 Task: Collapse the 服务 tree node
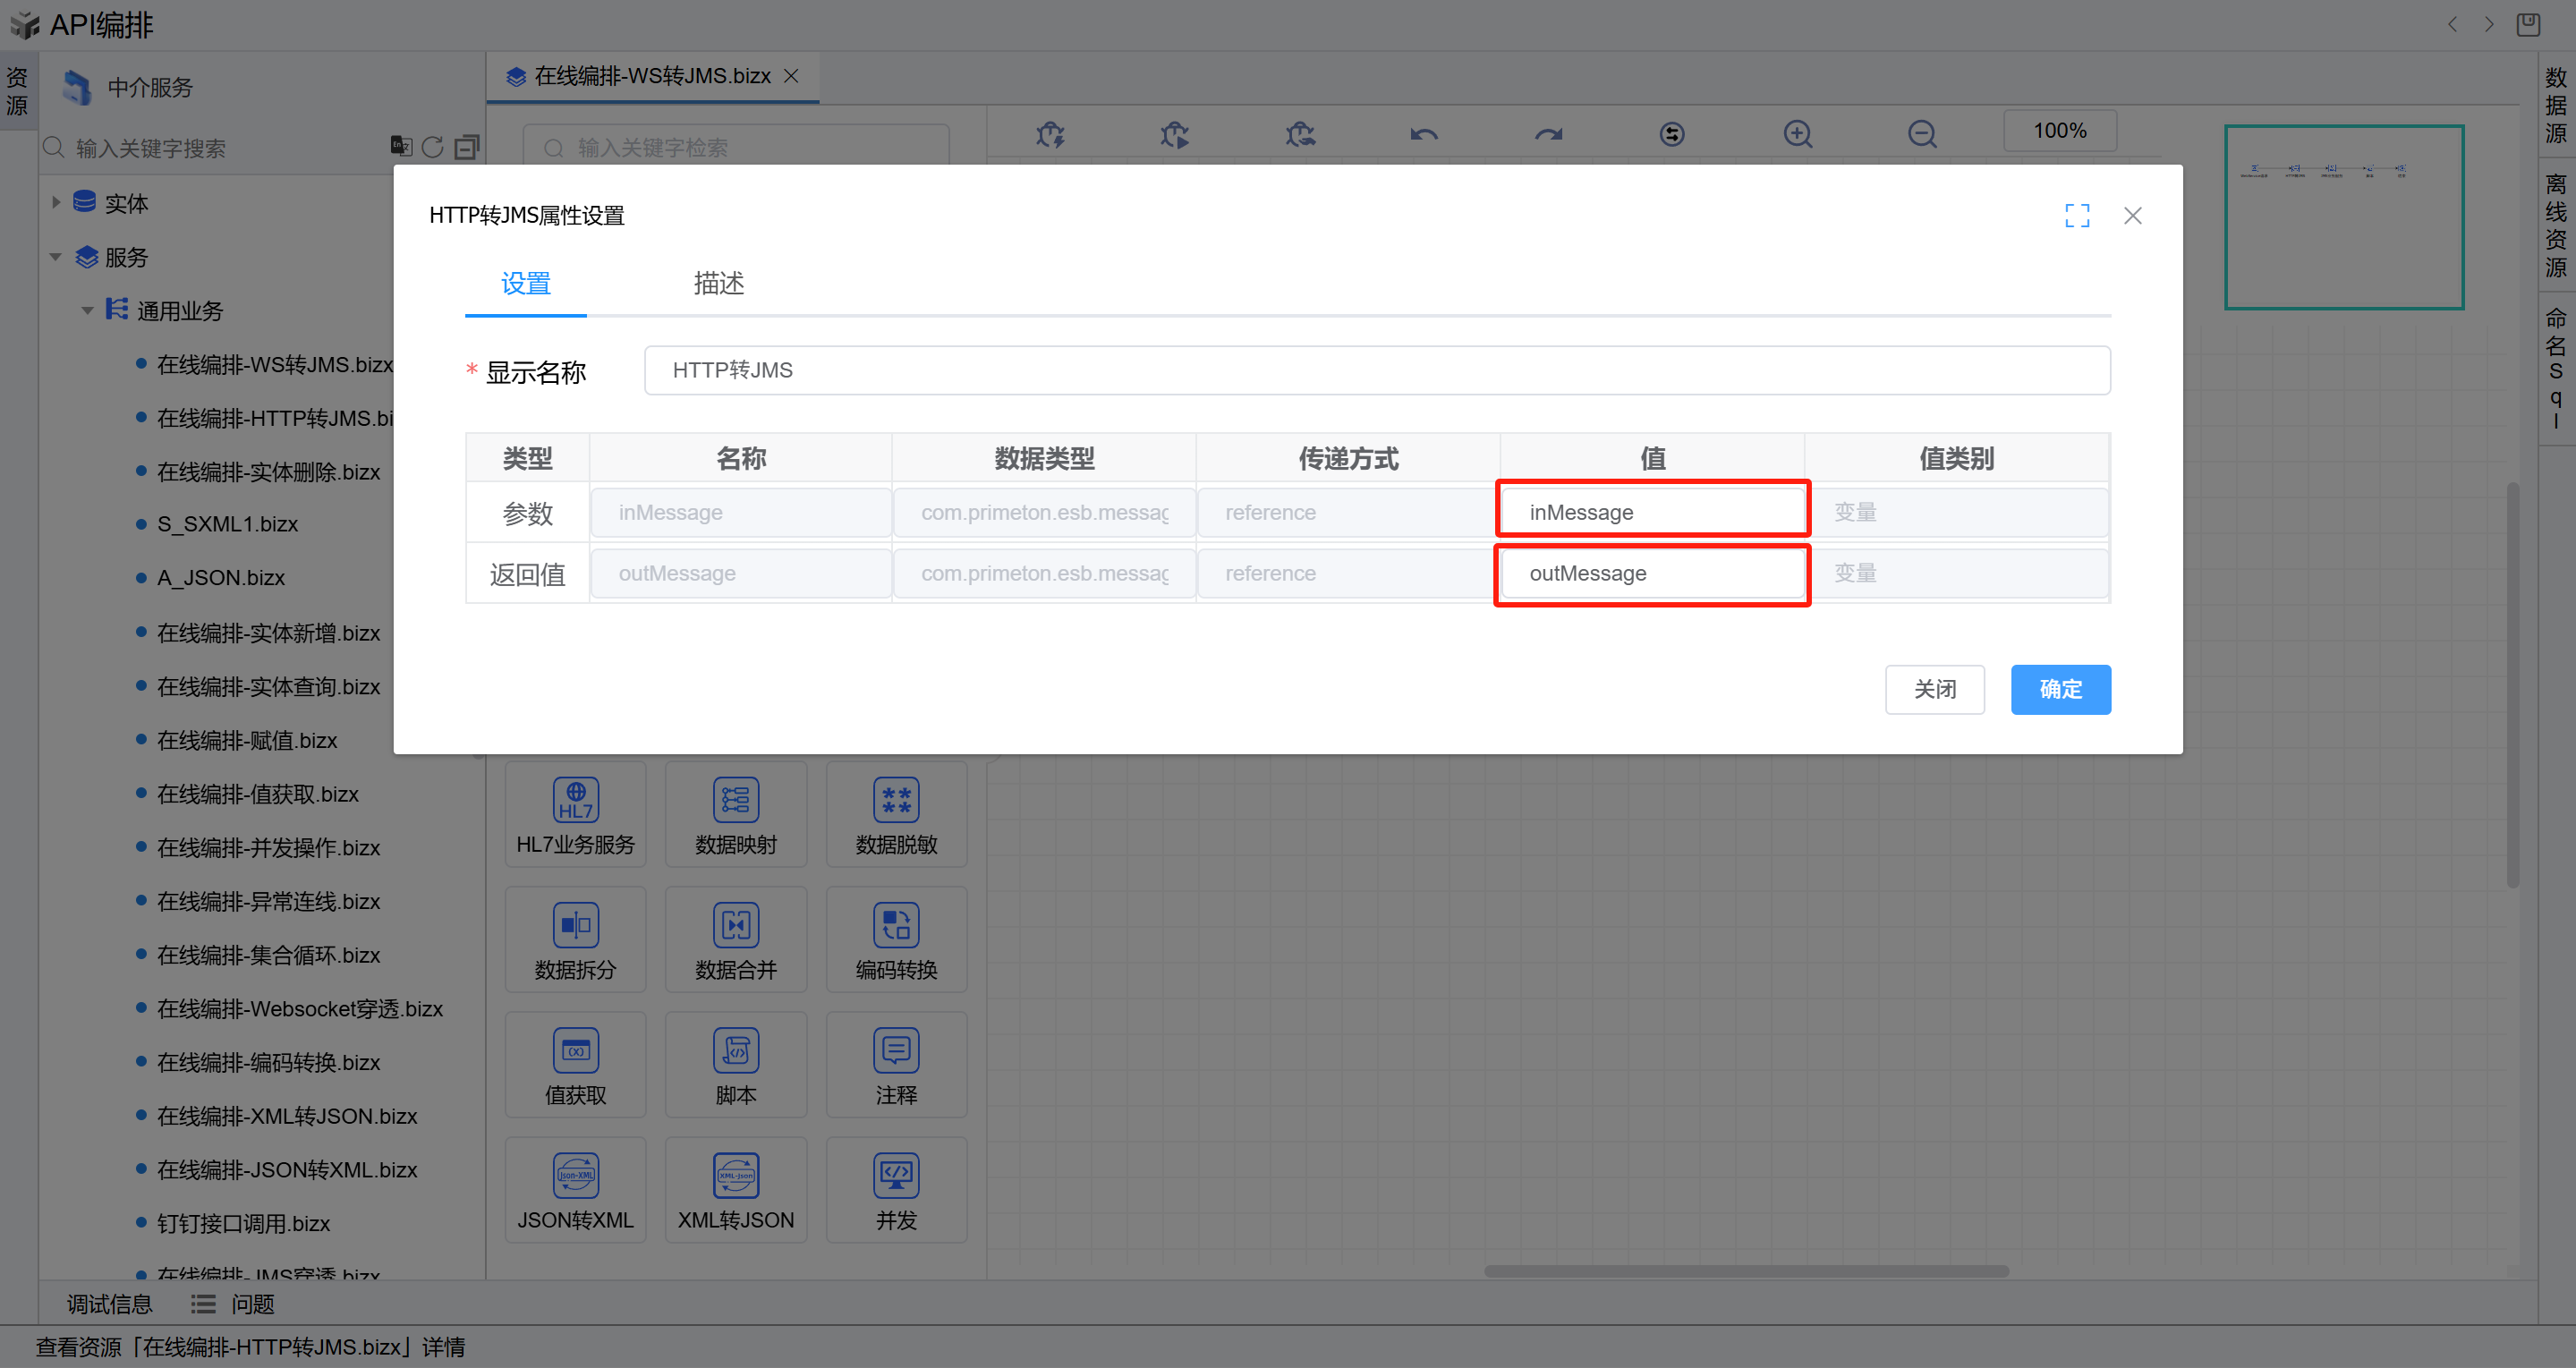pos(56,257)
